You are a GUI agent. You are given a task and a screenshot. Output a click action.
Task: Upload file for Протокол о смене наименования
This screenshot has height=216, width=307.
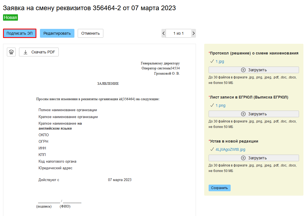click(254, 70)
